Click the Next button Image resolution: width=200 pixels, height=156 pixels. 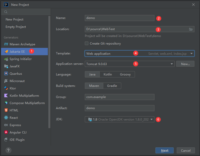[165, 150]
